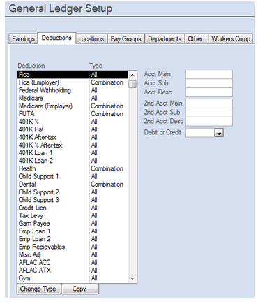
Task: Open the Departments tab
Action: (165, 38)
